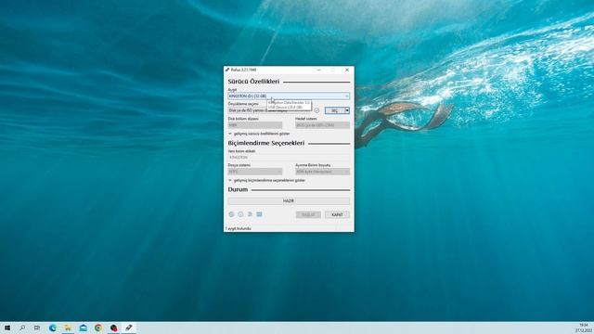Click the red and black taskbar app icon

(113, 328)
